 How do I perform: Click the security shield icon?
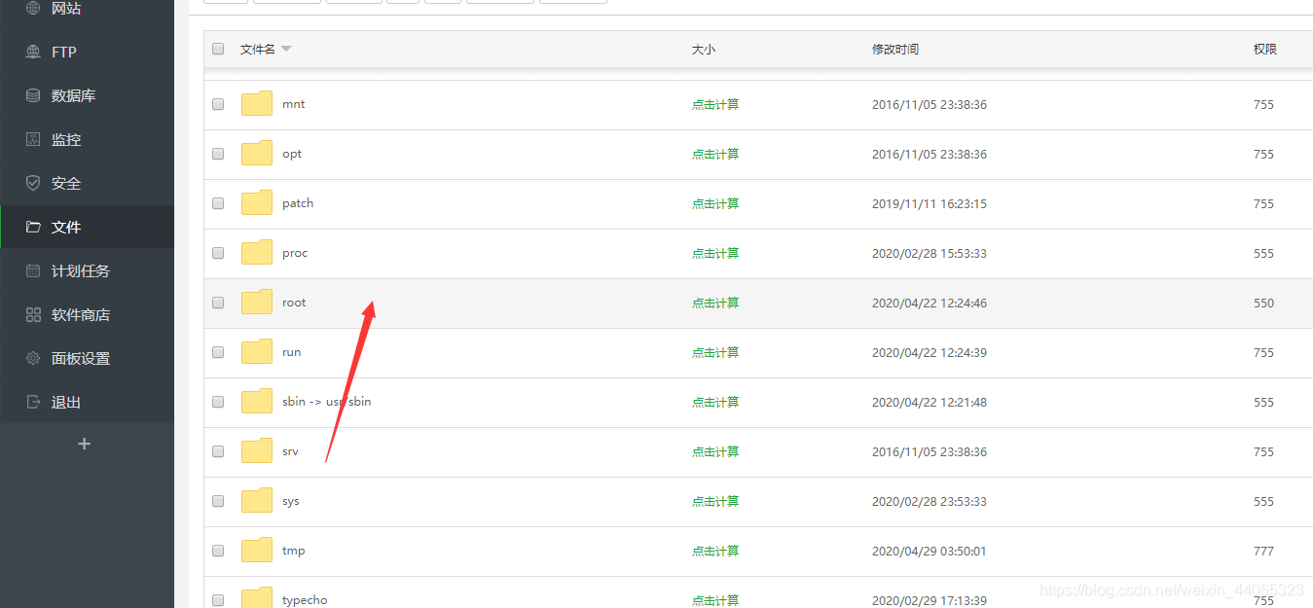click(x=33, y=184)
